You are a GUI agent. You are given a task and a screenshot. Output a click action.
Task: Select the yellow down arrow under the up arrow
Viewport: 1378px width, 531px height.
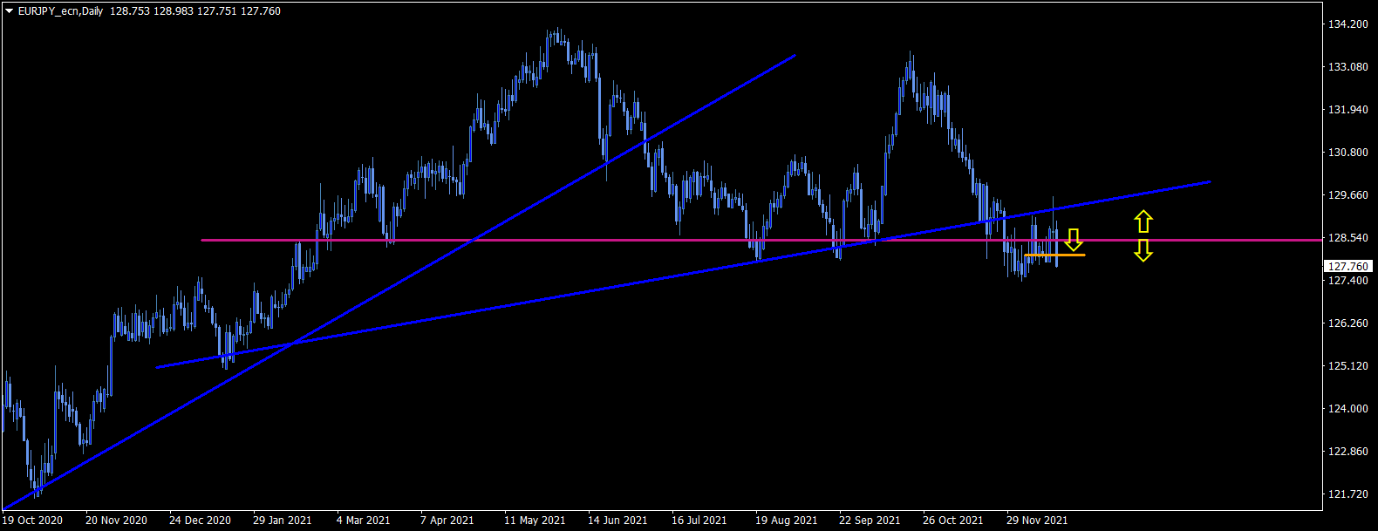[x=1143, y=251]
